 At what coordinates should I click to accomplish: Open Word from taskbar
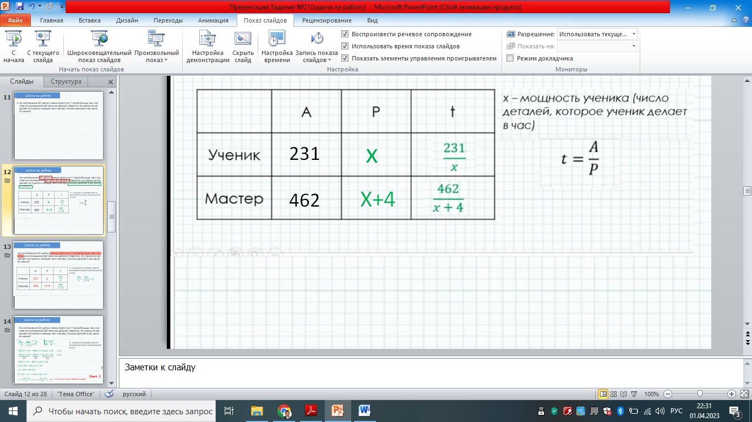tap(364, 410)
